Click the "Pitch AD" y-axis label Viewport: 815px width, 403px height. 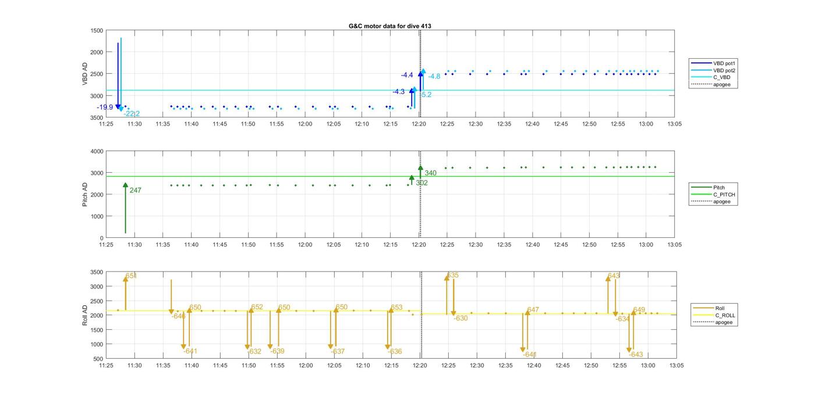(85, 194)
